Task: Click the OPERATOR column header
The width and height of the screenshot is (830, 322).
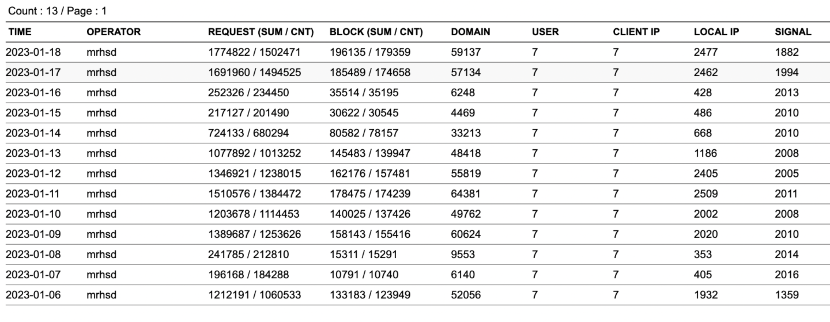Action: (105, 33)
